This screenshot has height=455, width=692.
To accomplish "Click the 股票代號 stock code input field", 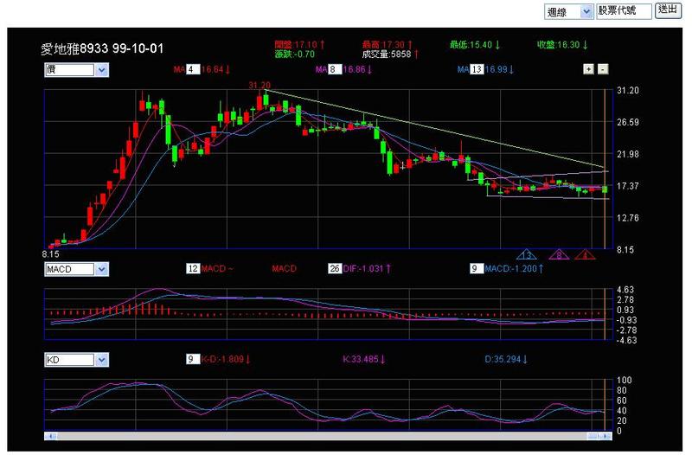I will tap(625, 11).
